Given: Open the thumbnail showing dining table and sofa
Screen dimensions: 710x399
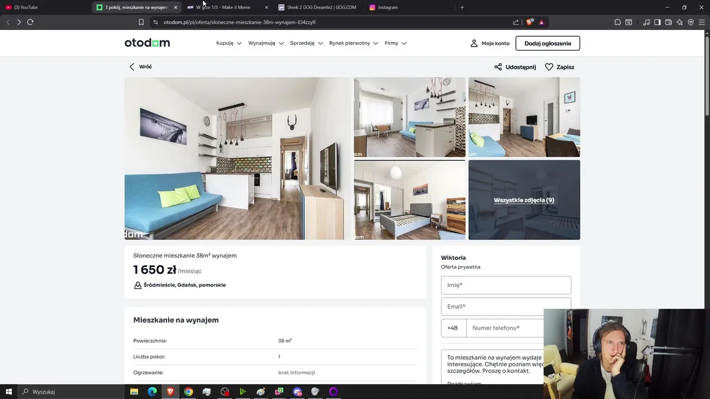Looking at the screenshot, I should pyautogui.click(x=410, y=117).
